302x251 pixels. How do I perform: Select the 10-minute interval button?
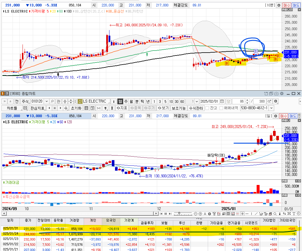coord(171,101)
